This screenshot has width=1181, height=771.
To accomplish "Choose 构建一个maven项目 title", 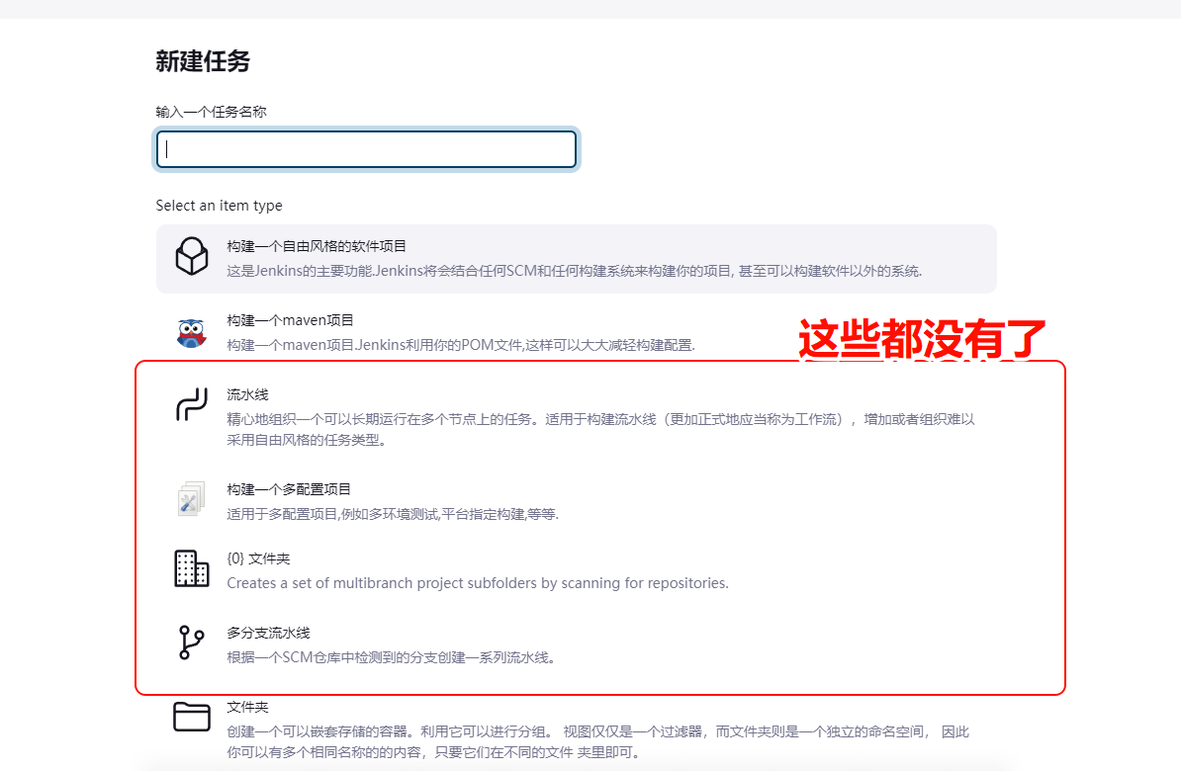I will click(x=290, y=320).
